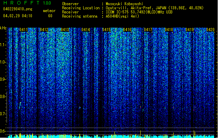This screenshot has width=218, height=138.
Task: Click time marker 0419
Action: (190, 30)
